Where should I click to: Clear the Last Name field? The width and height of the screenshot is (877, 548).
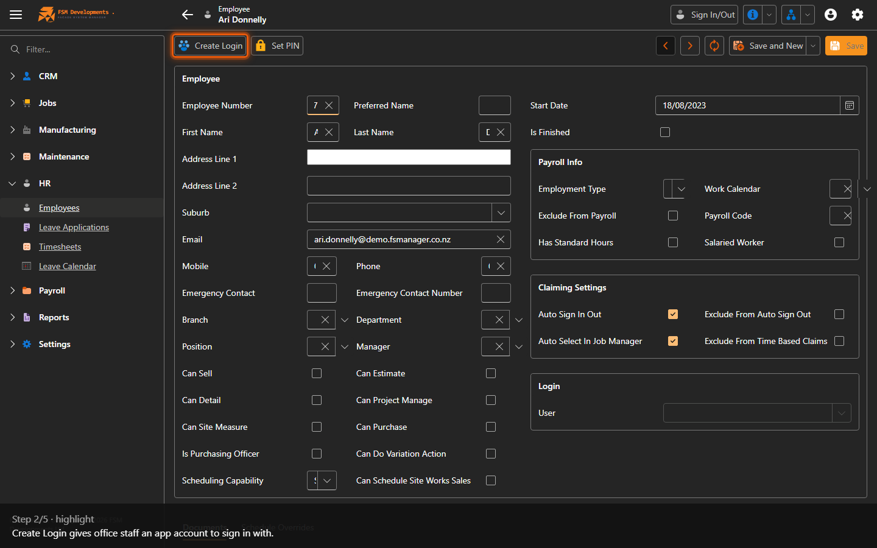point(501,132)
